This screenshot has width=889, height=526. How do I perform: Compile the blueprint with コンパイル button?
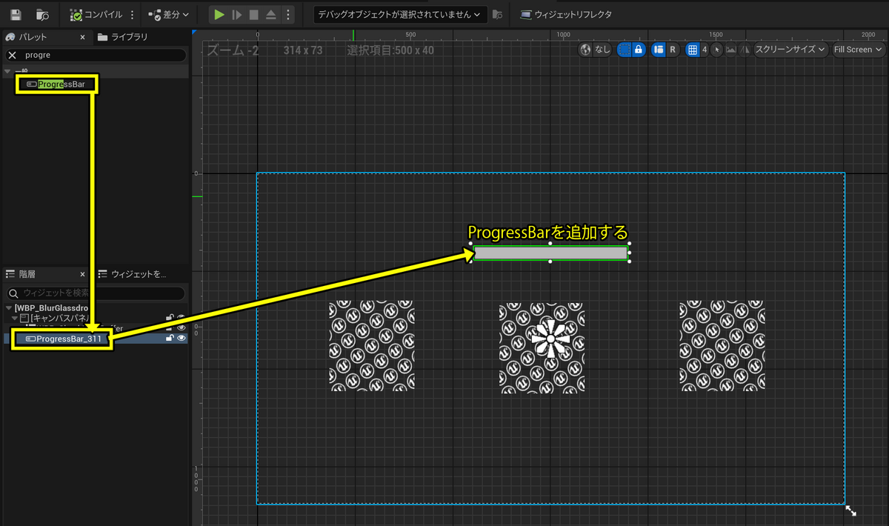pos(96,14)
